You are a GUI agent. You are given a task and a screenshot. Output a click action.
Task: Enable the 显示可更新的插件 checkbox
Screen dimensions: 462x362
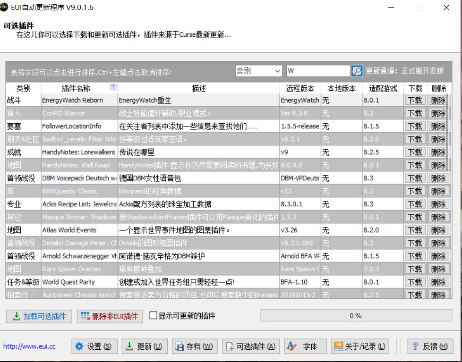(x=152, y=316)
